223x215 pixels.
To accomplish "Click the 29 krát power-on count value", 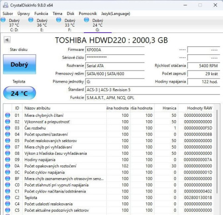I will click(203, 74).
